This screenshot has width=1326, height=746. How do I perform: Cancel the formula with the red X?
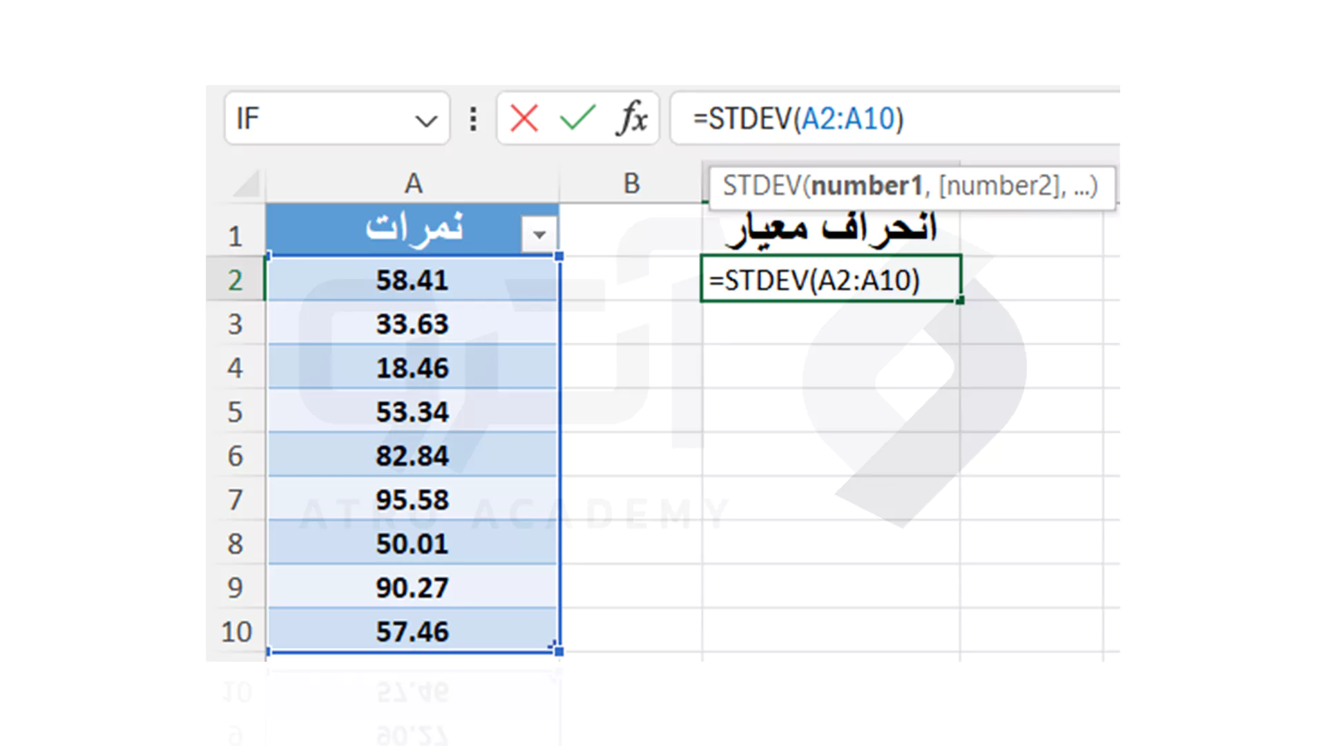524,118
